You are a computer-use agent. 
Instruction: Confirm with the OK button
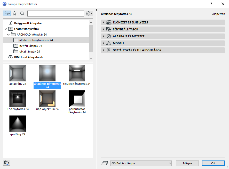click(x=213, y=163)
